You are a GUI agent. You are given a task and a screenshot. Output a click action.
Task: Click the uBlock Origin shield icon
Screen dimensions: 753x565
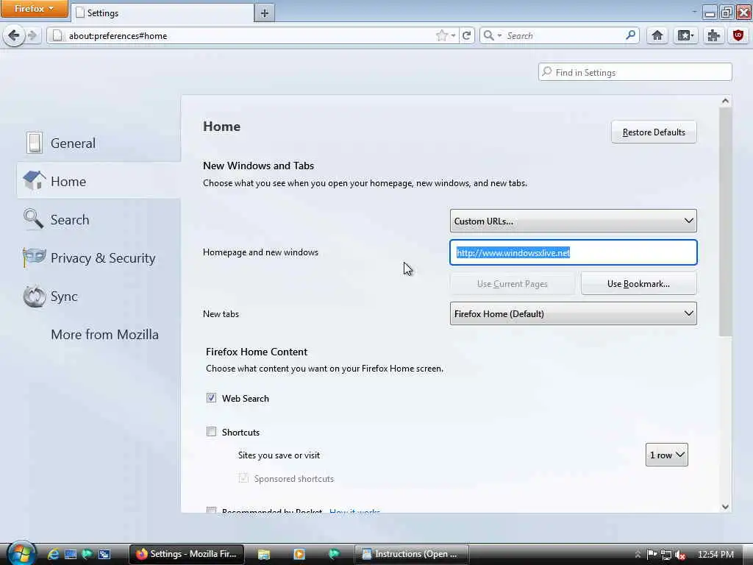(x=738, y=35)
